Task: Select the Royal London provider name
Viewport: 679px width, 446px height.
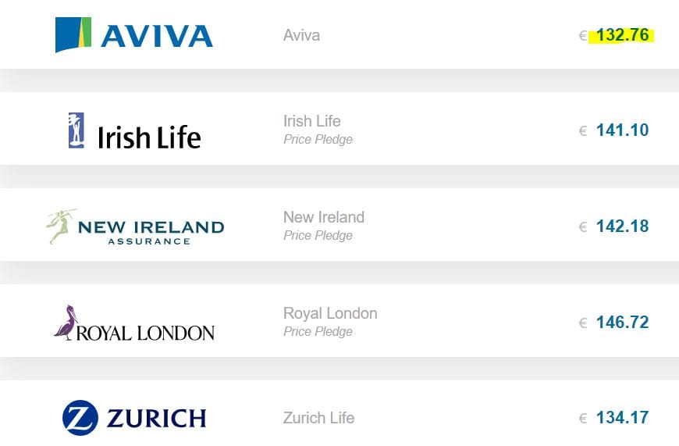Action: 329,313
